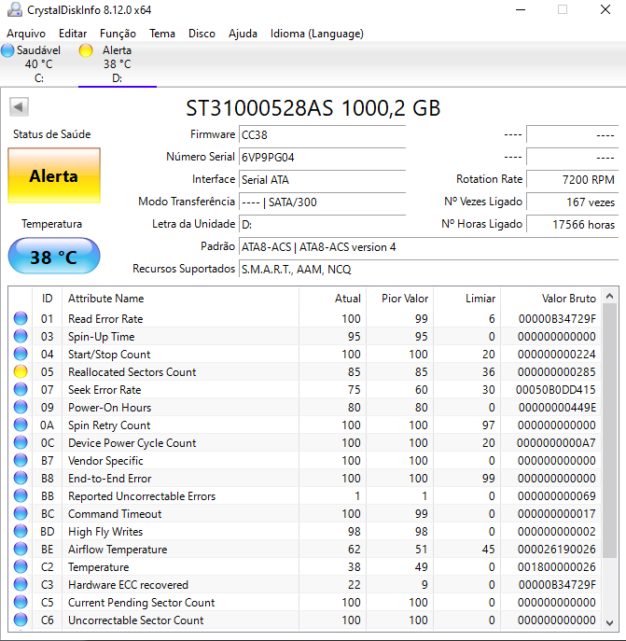
Task: Click status orb for Airflow Temperature row
Action: (x=21, y=549)
